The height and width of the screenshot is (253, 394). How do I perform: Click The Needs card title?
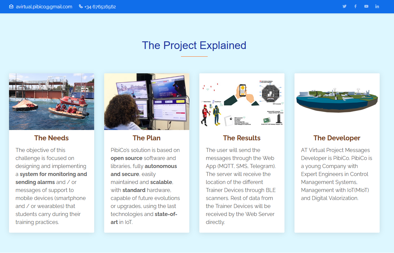51,138
